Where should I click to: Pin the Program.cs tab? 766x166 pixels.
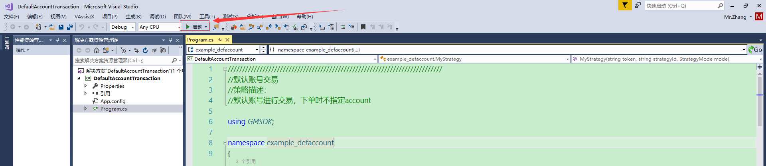coord(220,40)
